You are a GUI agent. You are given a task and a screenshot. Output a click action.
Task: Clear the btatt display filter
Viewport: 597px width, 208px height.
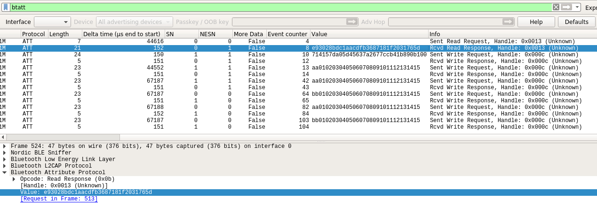(556, 7)
